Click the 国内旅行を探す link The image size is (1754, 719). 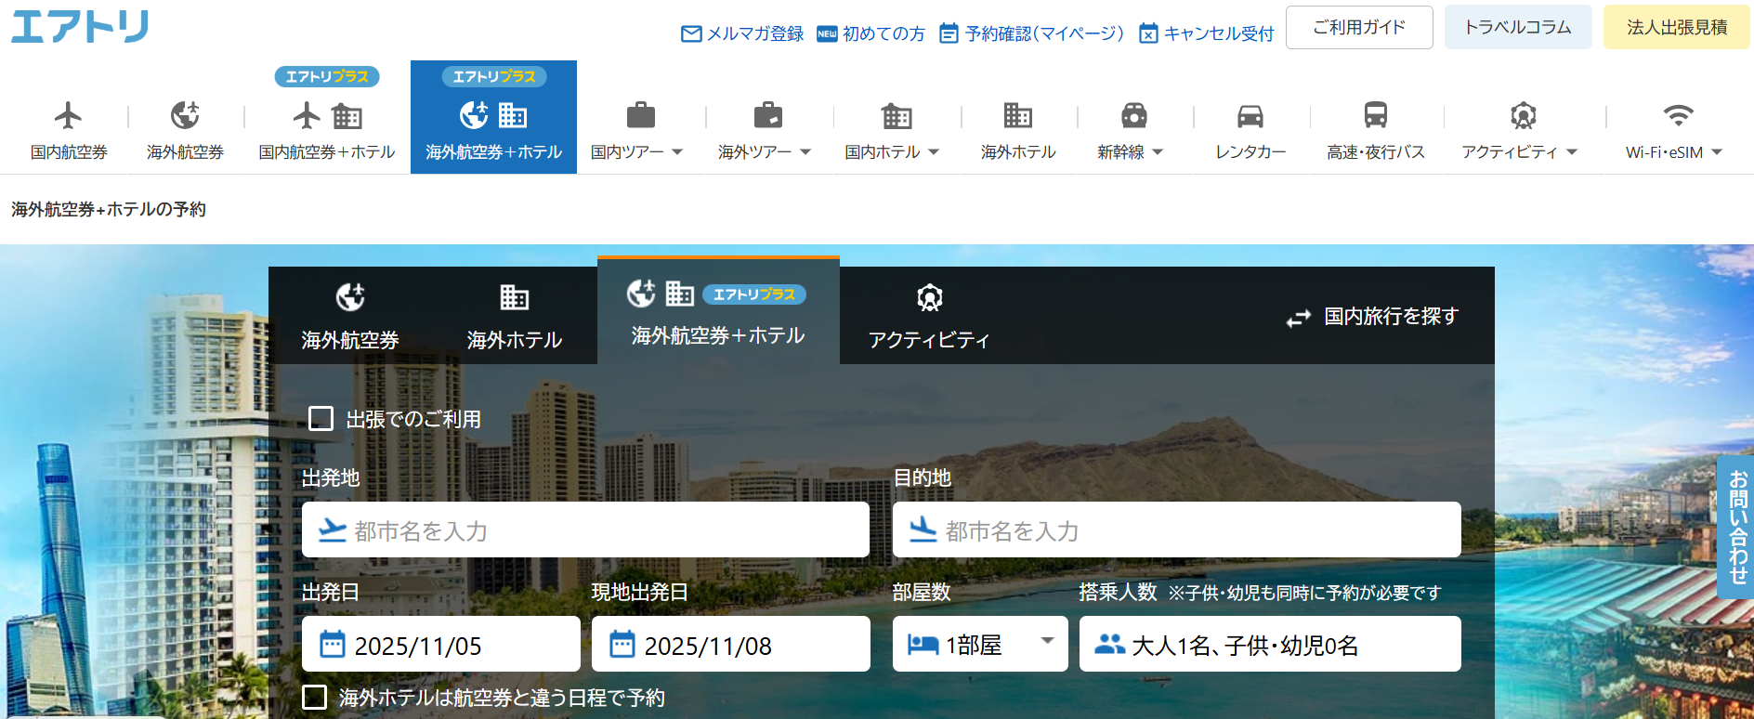1372,317
